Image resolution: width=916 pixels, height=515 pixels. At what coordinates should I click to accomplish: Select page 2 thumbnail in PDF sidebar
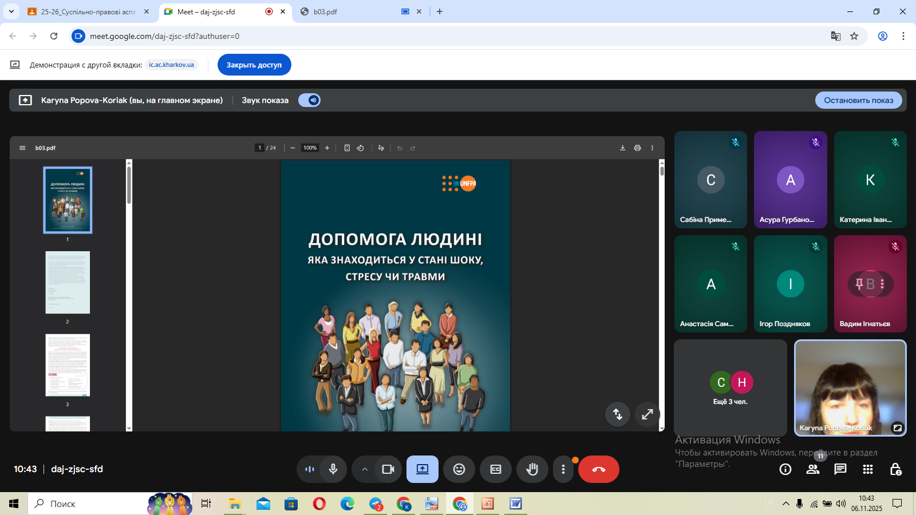68,283
